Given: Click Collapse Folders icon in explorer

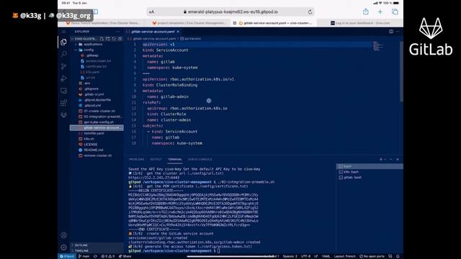Looking at the screenshot, I should tap(120, 39).
